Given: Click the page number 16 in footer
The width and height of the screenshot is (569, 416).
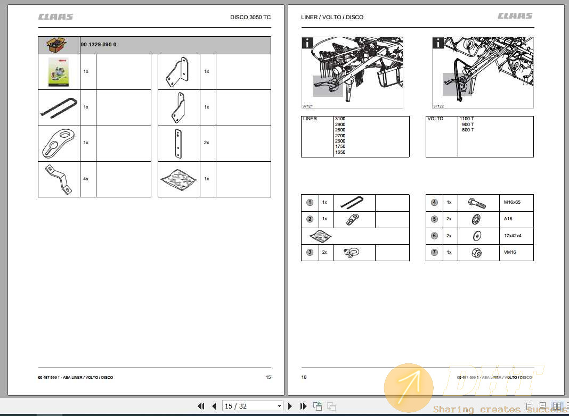Looking at the screenshot, I should point(304,377).
